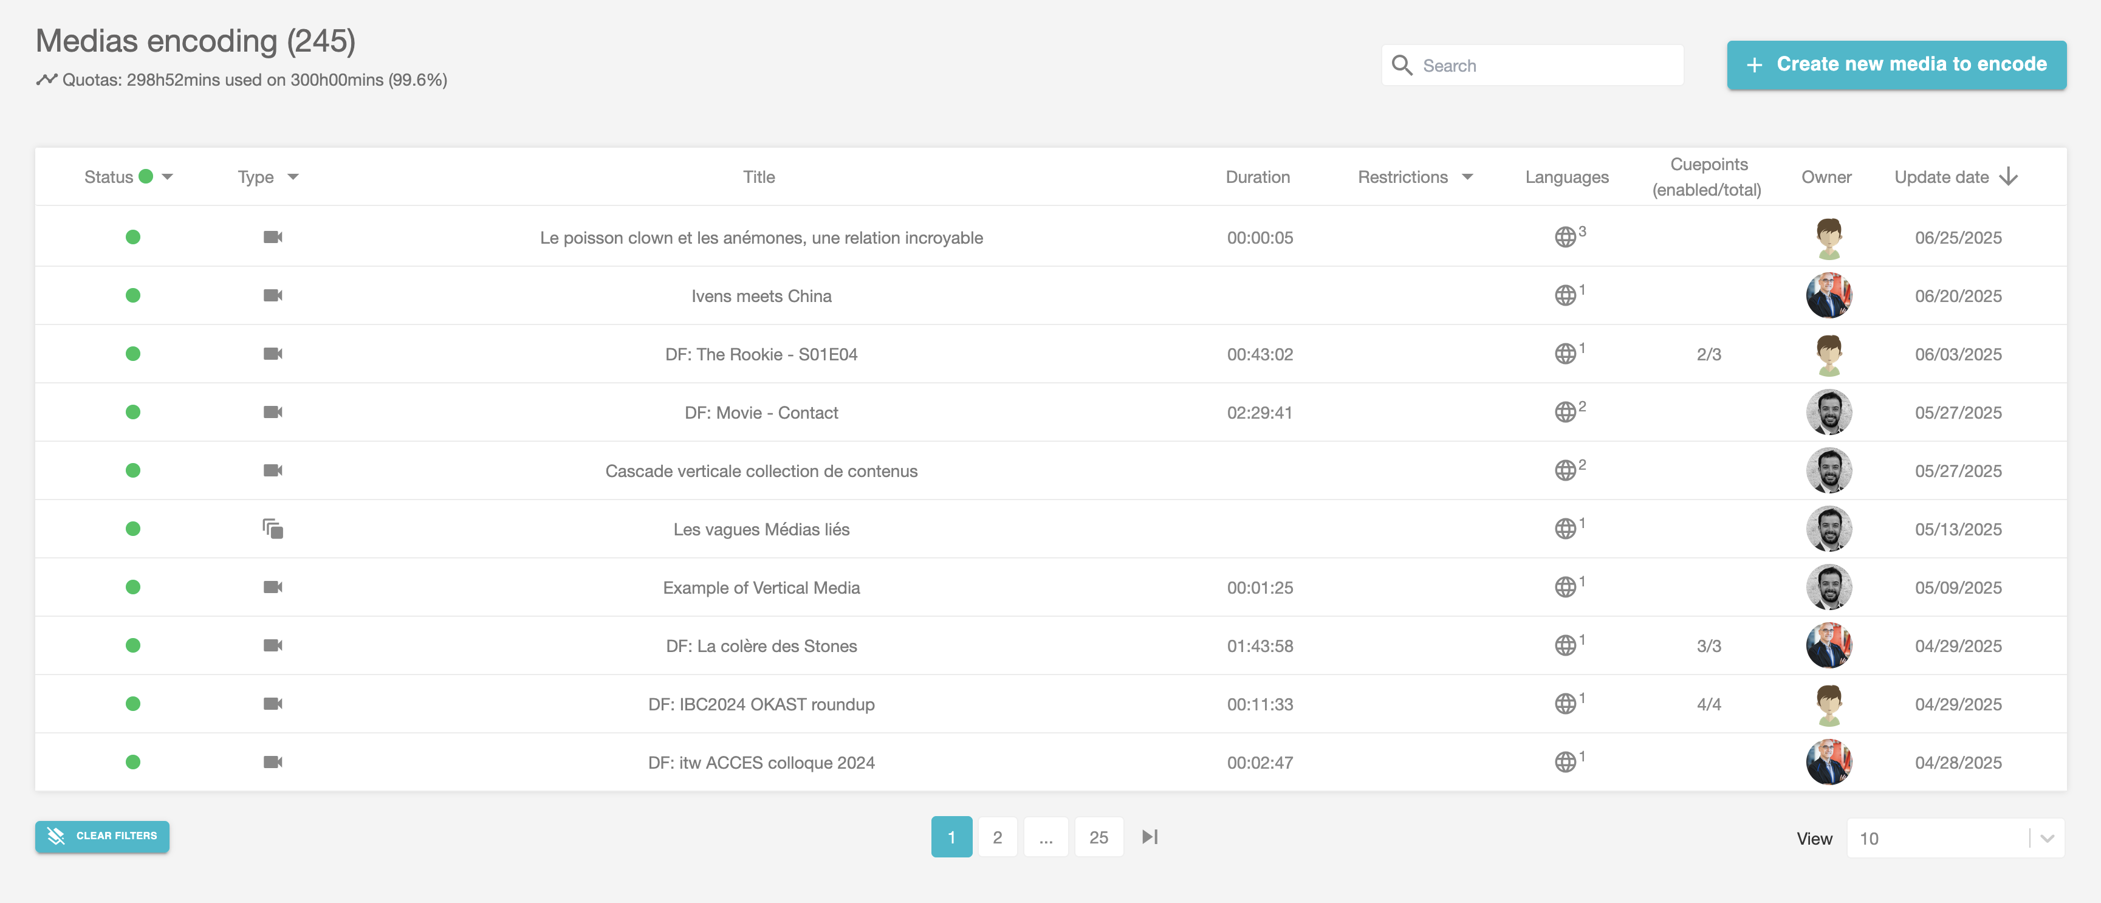Click the owner avatar for Le poisson clown row
The image size is (2101, 903).
[1829, 238]
